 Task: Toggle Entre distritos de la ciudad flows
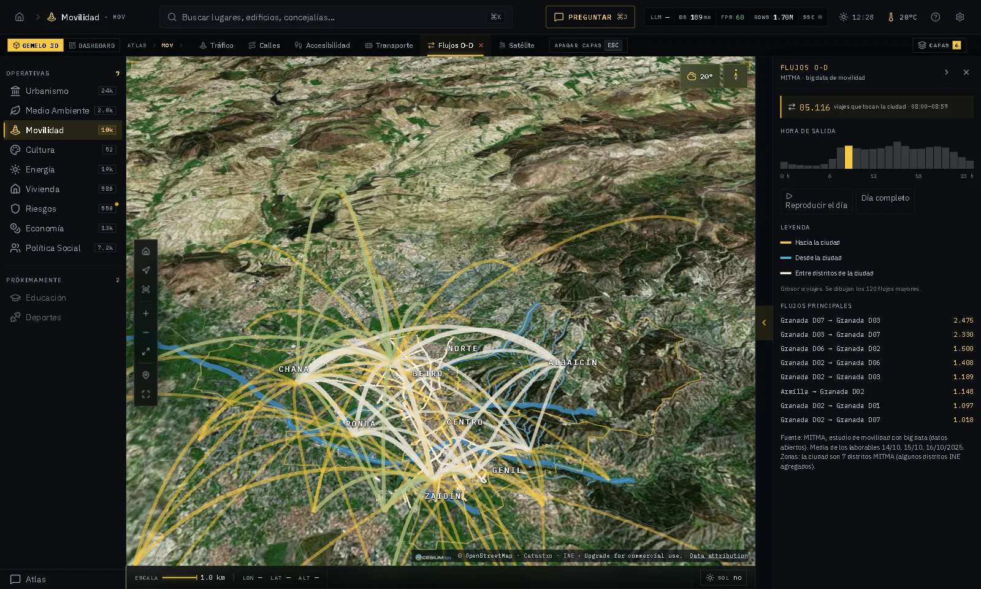click(826, 273)
